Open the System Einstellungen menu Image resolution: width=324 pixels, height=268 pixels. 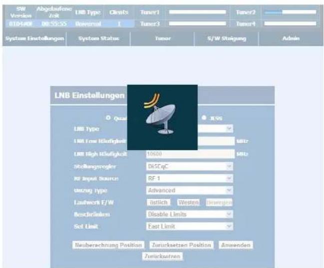coord(34,38)
